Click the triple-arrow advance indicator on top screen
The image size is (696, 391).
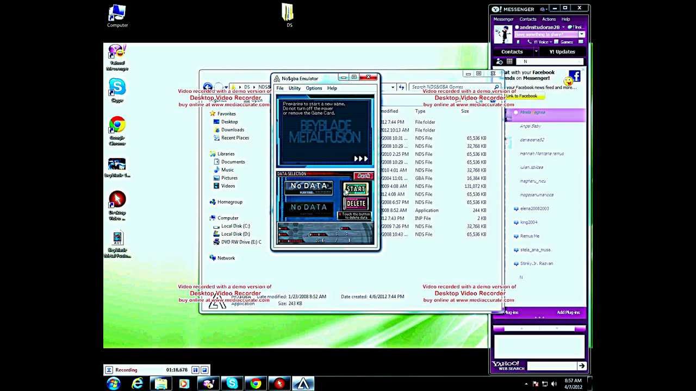click(361, 159)
